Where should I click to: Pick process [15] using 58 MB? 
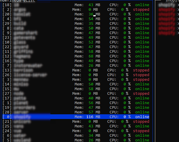(76, 89)
